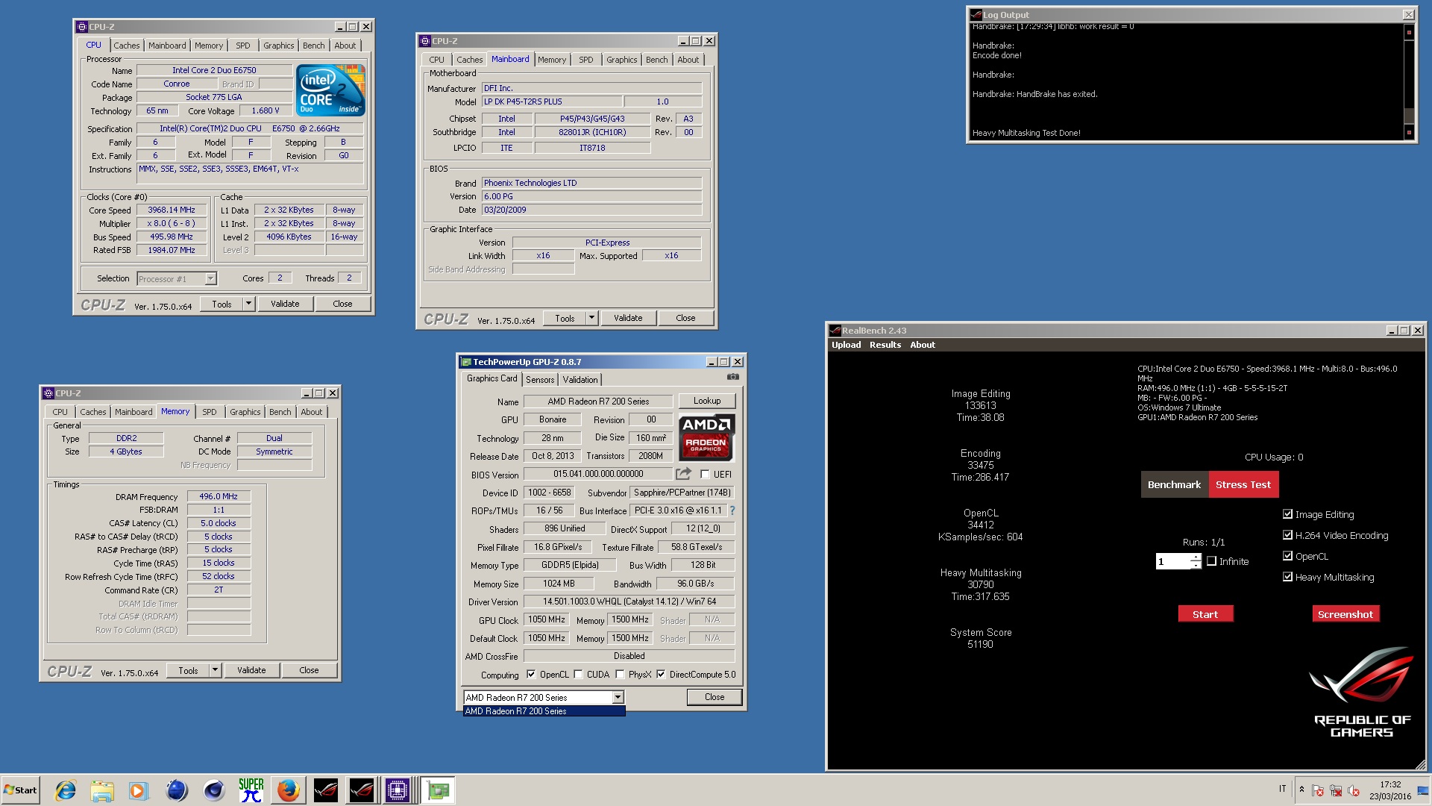Collapse the GPU-Z graphics card selector dropdown
Image resolution: width=1432 pixels, height=806 pixels.
coord(618,697)
